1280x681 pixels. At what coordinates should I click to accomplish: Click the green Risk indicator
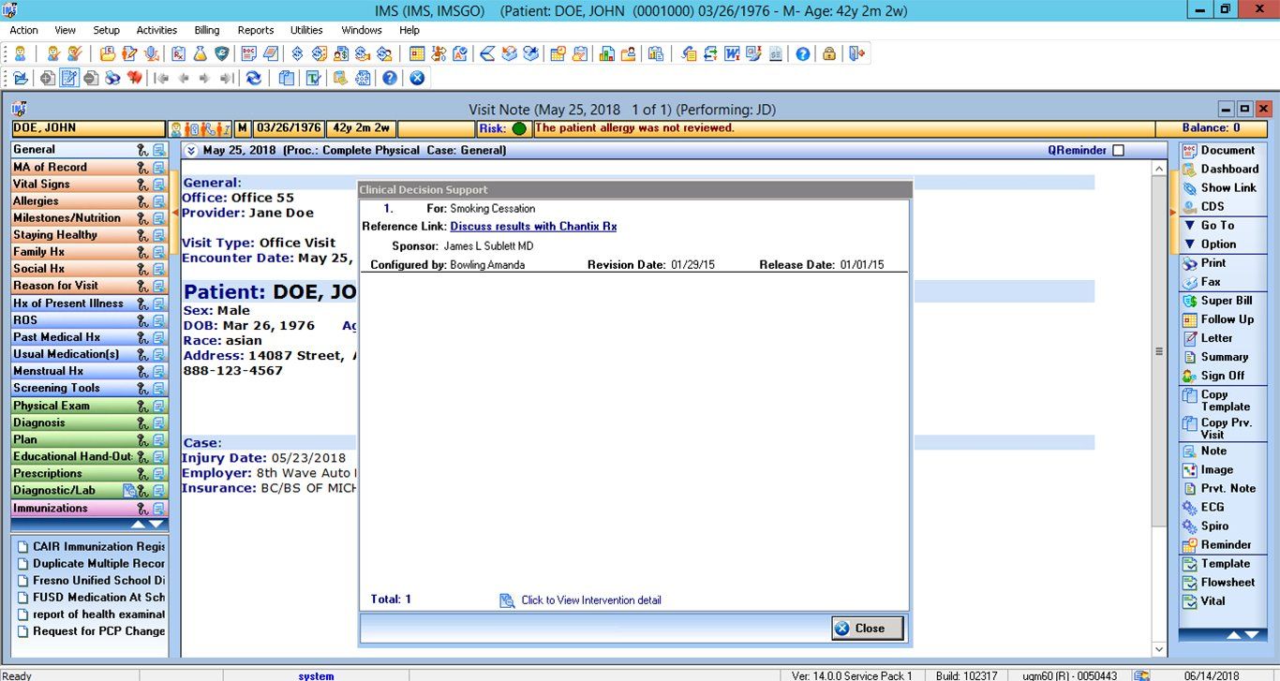click(x=520, y=128)
